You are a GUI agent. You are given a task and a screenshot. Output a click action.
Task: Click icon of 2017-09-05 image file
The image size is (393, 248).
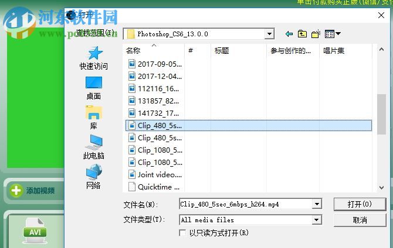[132, 64]
